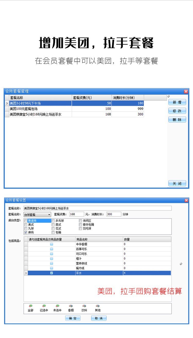Click 关闭 in package management window
The width and height of the screenshot is (193, 338).
coord(177,183)
